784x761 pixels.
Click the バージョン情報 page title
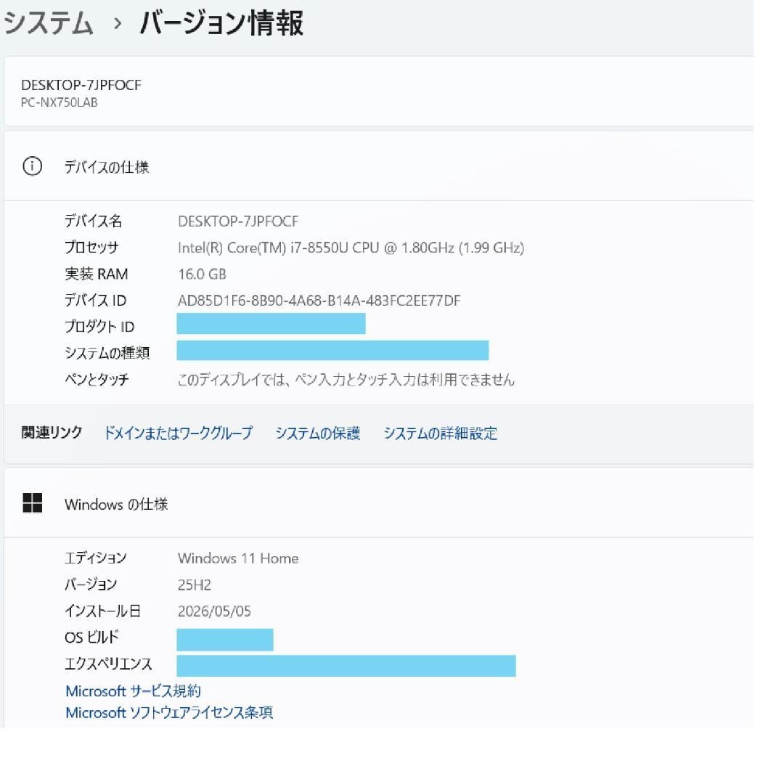coord(221,23)
